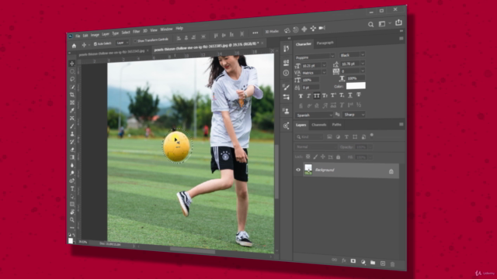This screenshot has height=279, width=497.
Task: Toggle Strikethrough in Character panel
Action: click(359, 95)
